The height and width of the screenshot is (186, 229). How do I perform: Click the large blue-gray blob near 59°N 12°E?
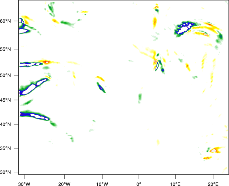(183, 28)
